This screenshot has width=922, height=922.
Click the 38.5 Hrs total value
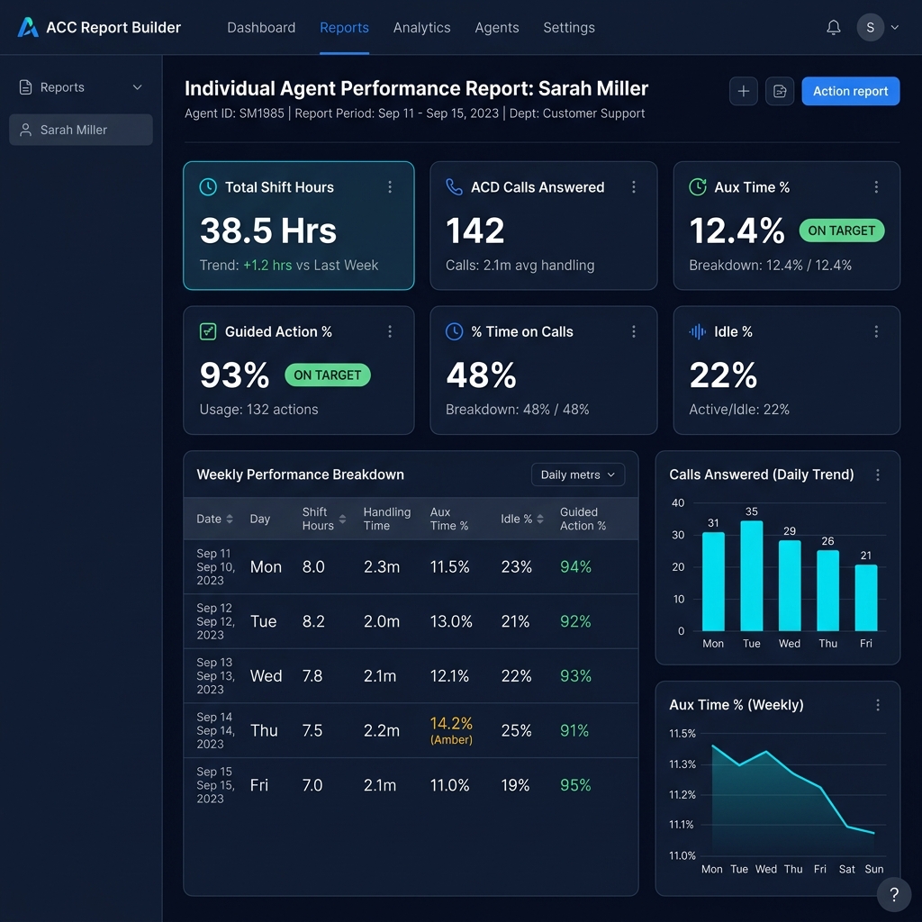pyautogui.click(x=268, y=230)
